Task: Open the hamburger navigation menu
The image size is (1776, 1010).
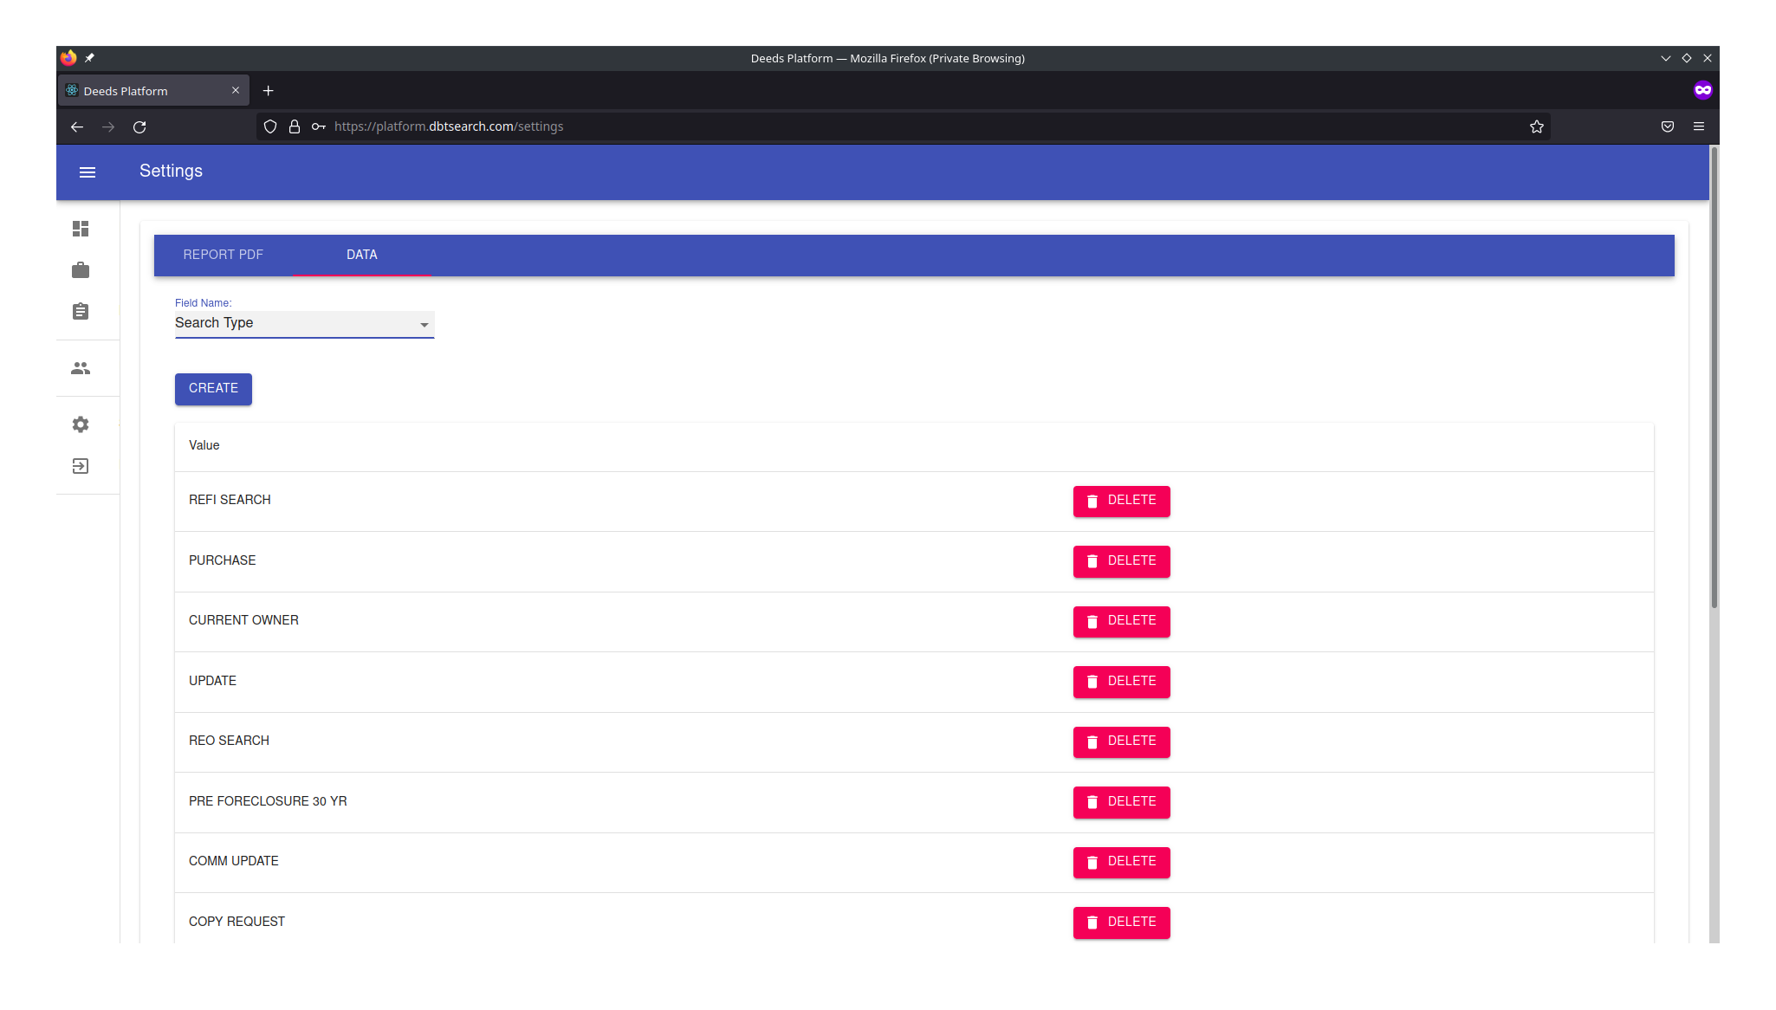Action: pos(88,172)
